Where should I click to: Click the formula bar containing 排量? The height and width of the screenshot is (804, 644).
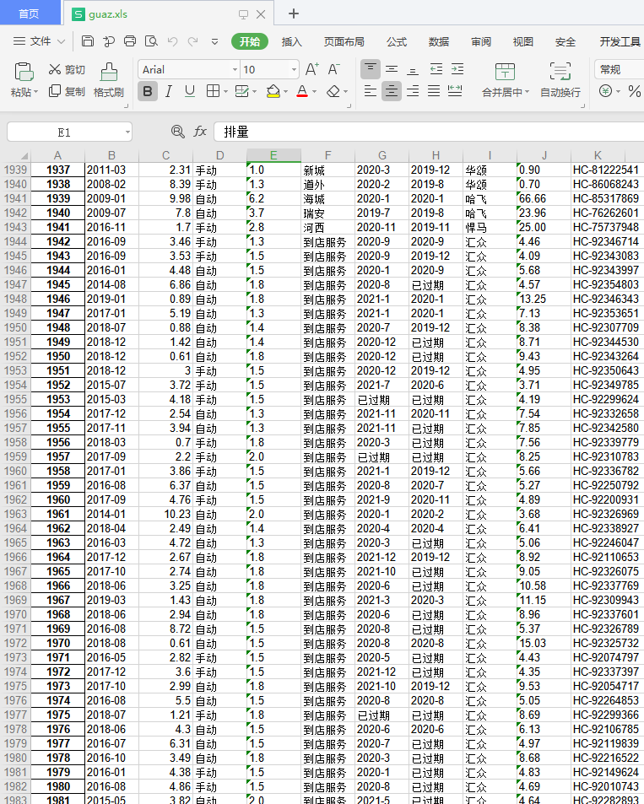(429, 132)
